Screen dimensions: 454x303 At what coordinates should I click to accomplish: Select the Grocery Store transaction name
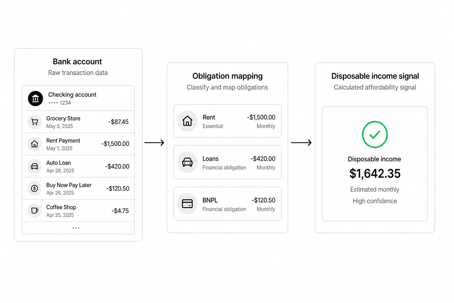point(63,118)
